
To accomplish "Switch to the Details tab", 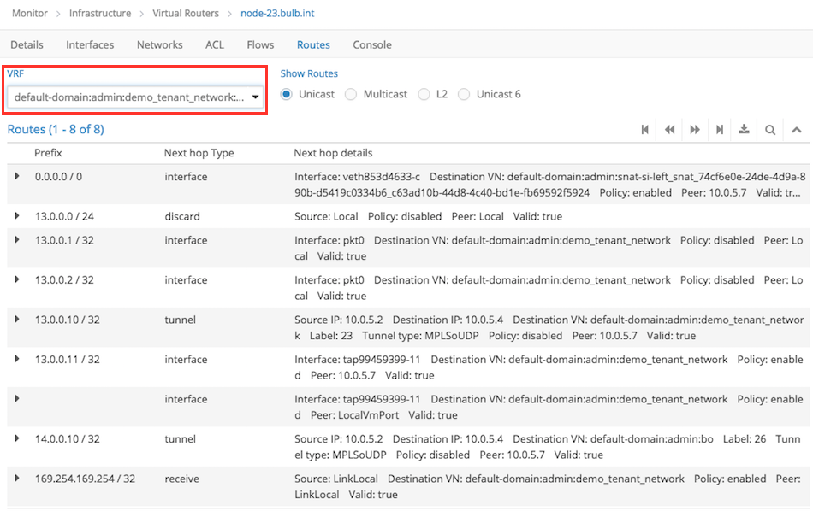I will click(27, 44).
